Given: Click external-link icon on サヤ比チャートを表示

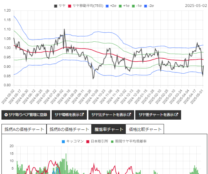Looking at the screenshot, I should tap(129, 115).
